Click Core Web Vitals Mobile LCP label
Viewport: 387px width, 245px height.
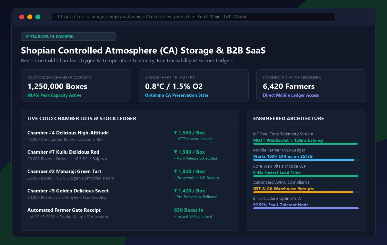pos(280,166)
